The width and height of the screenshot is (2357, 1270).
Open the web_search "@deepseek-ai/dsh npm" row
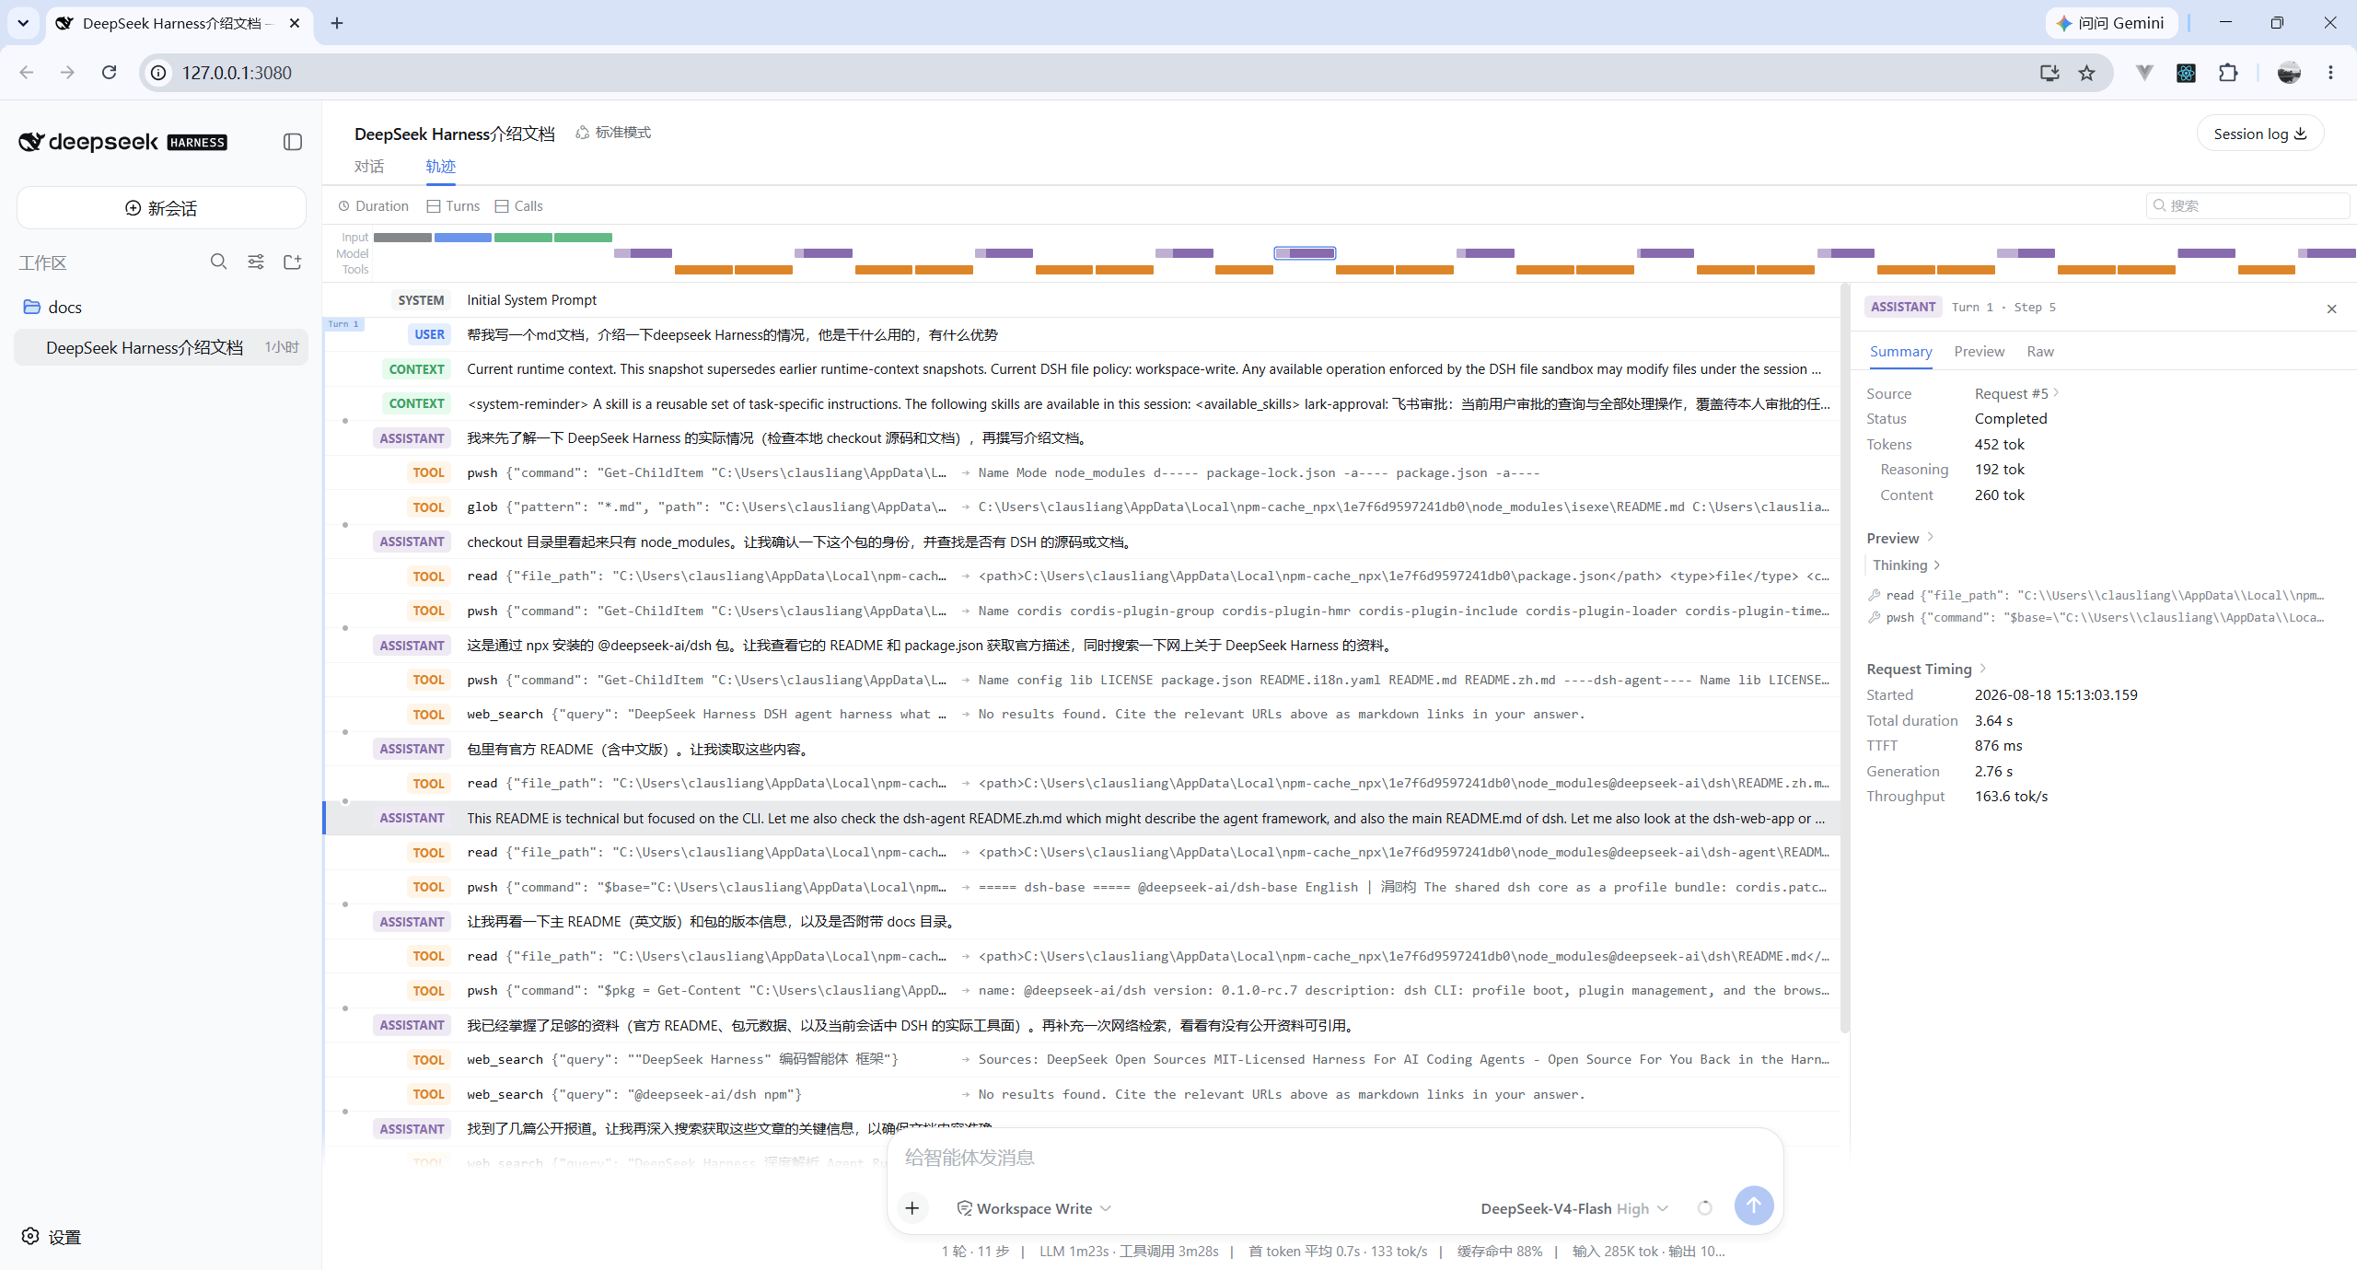tap(1081, 1094)
